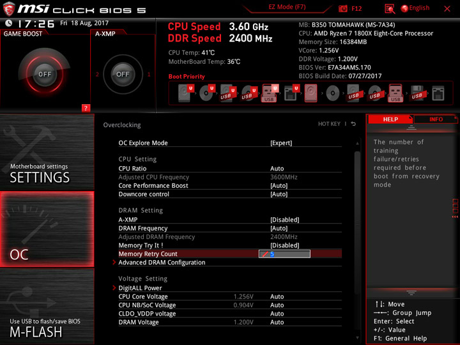Image resolution: width=460 pixels, height=345 pixels.
Task: Click the DRAM Voltage Auto value
Action: pos(277,322)
